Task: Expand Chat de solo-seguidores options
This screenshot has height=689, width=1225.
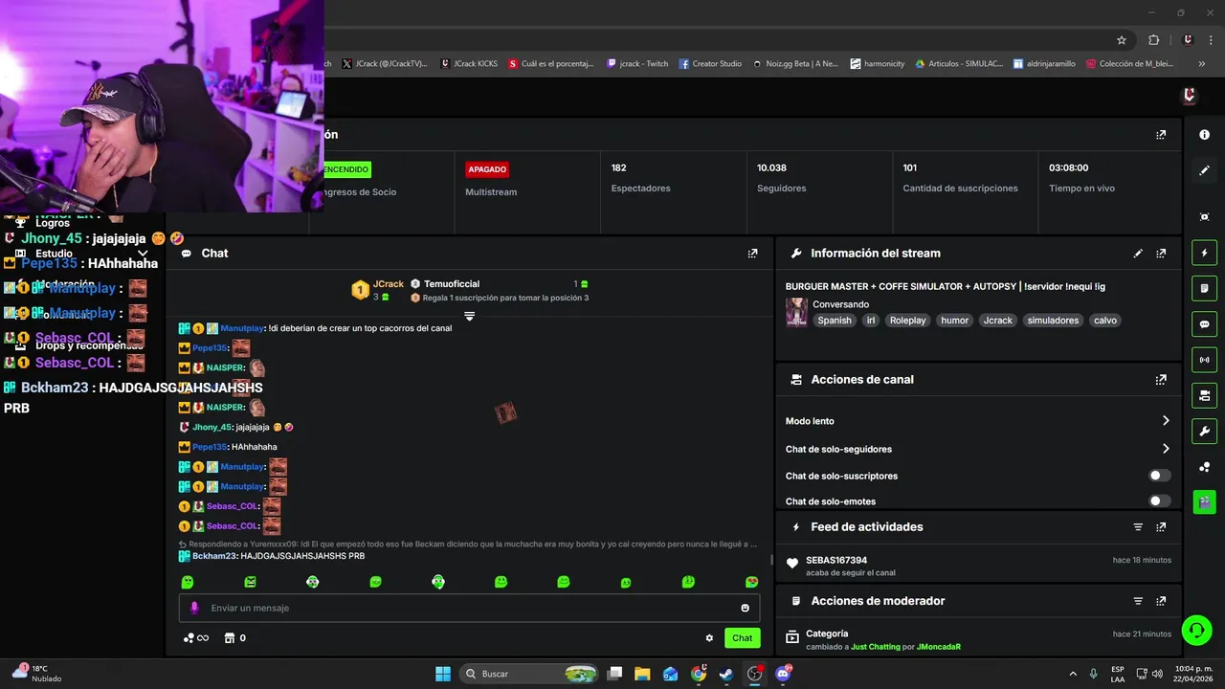Action: (x=1166, y=449)
